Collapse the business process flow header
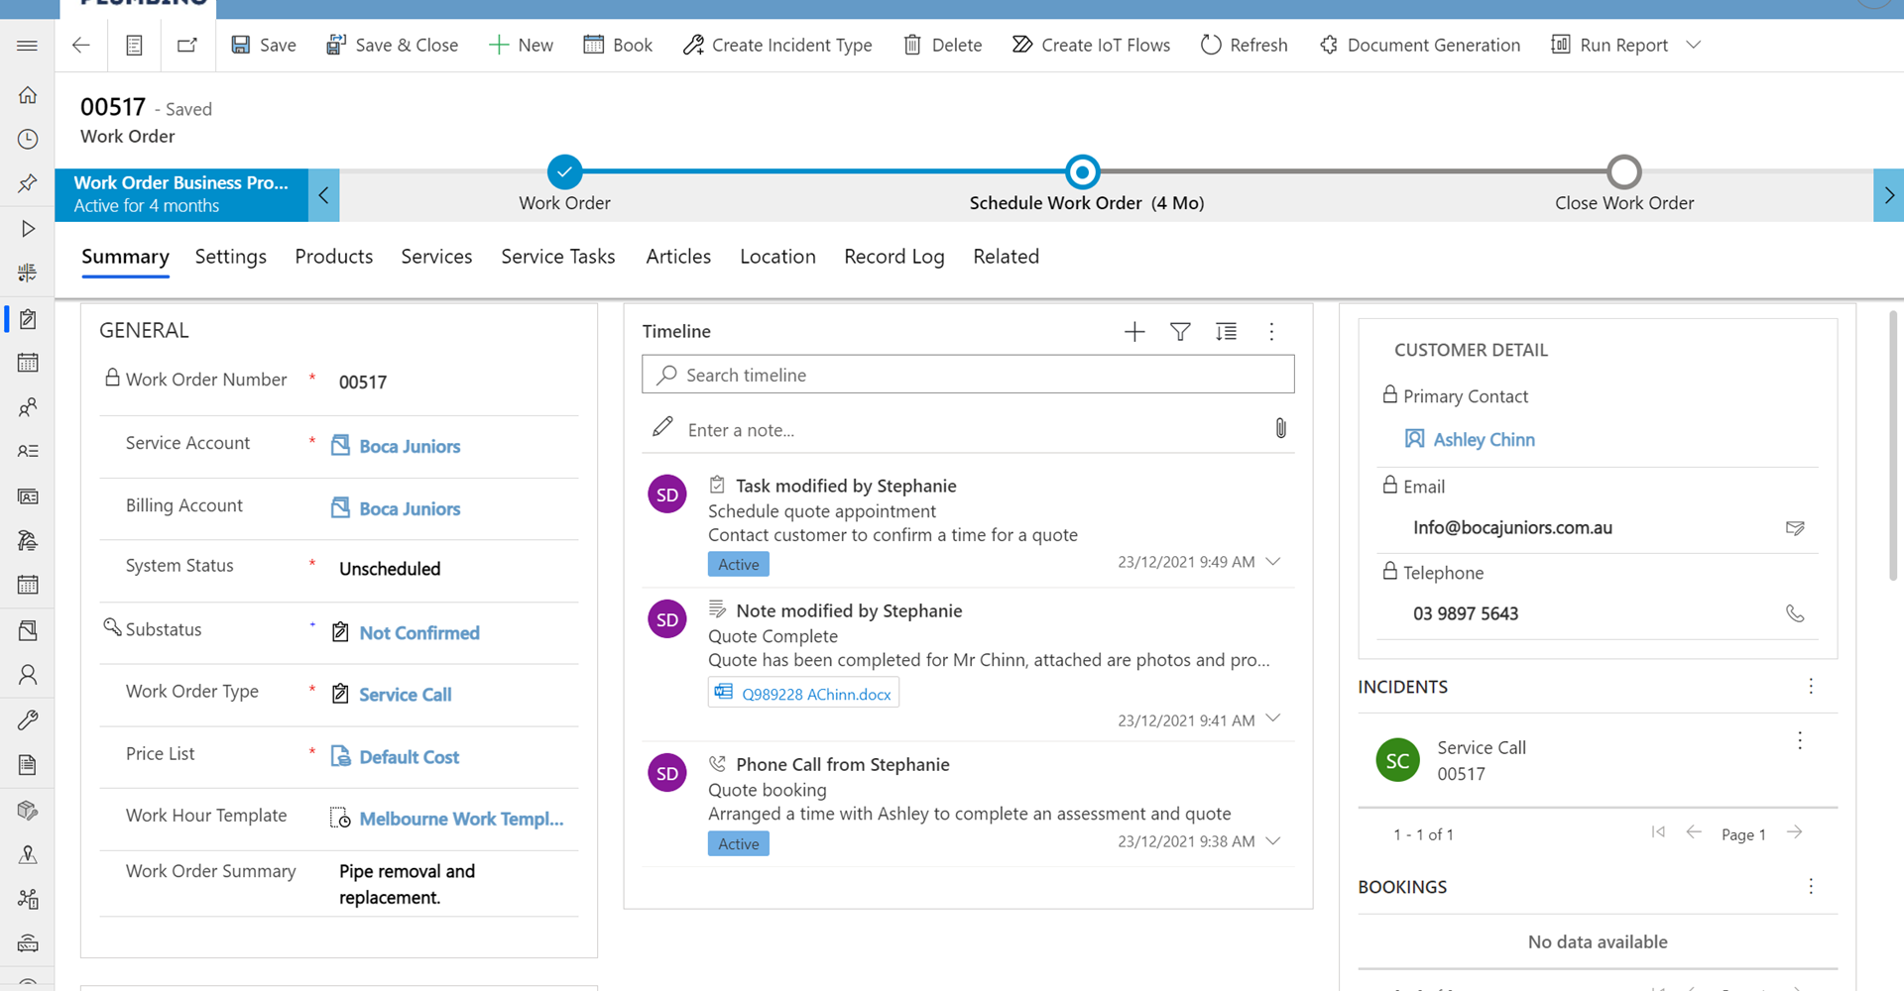Image resolution: width=1904 pixels, height=991 pixels. [323, 195]
